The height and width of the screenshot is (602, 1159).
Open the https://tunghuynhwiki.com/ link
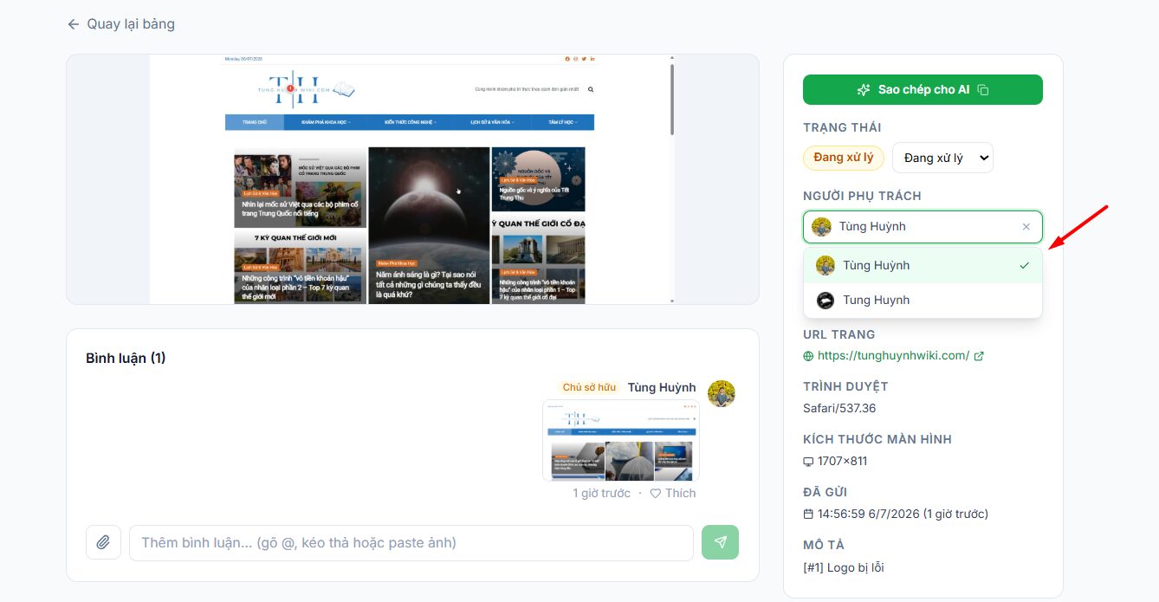tap(893, 355)
